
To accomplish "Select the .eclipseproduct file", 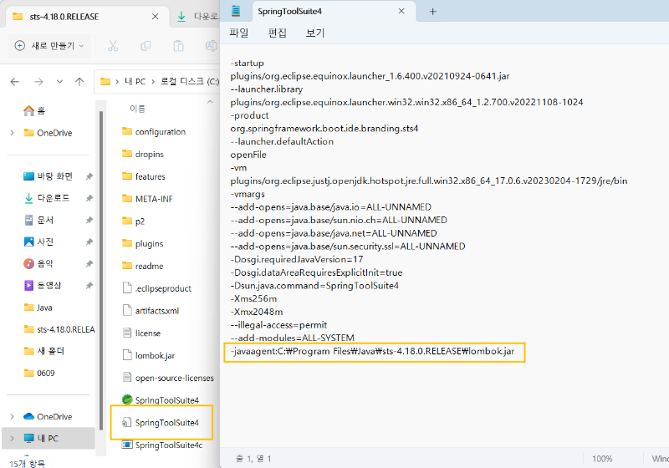I will tap(157, 288).
